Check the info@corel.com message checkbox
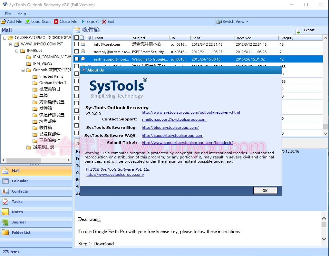The height and width of the screenshot is (256, 329). 77,44
